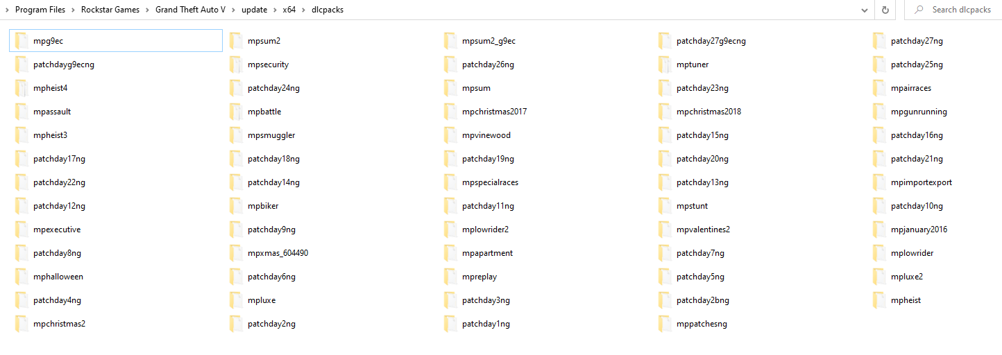Jump to the x64 breadcrumb folder
The height and width of the screenshot is (355, 1002).
(289, 10)
